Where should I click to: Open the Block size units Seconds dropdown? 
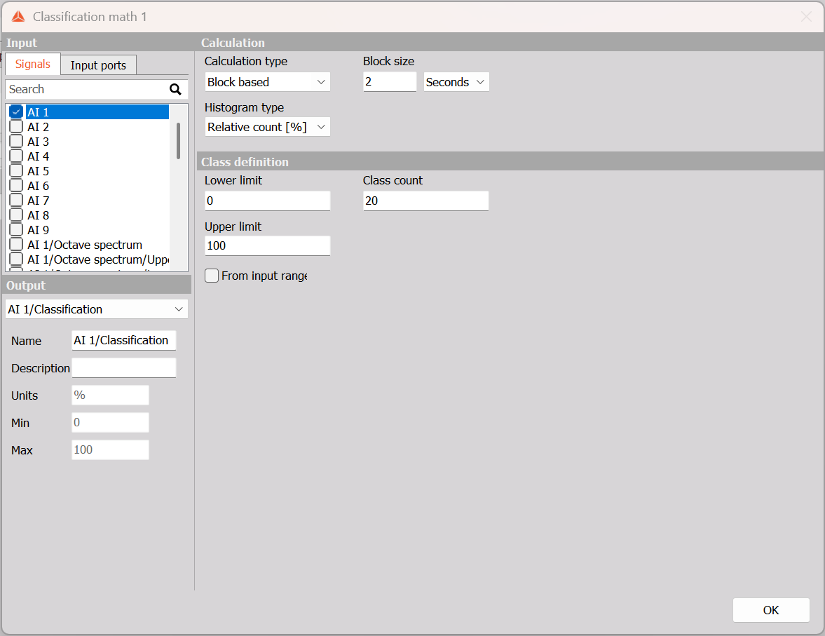pyautogui.click(x=456, y=82)
